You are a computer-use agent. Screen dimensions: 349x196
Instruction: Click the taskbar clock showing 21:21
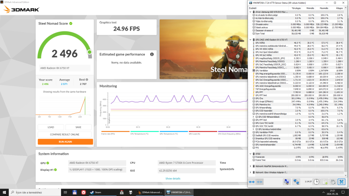[x=332, y=193]
